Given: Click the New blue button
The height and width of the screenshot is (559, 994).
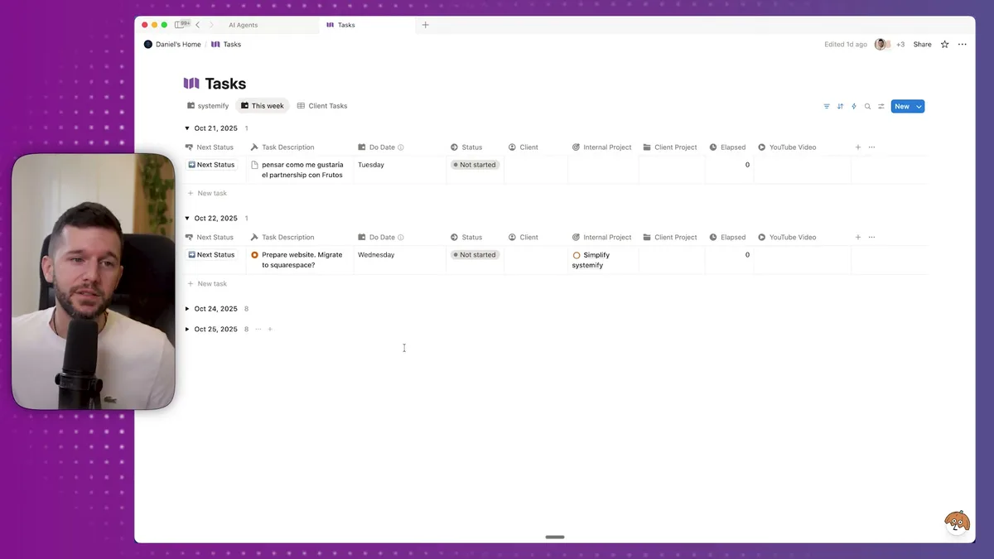Looking at the screenshot, I should [902, 106].
